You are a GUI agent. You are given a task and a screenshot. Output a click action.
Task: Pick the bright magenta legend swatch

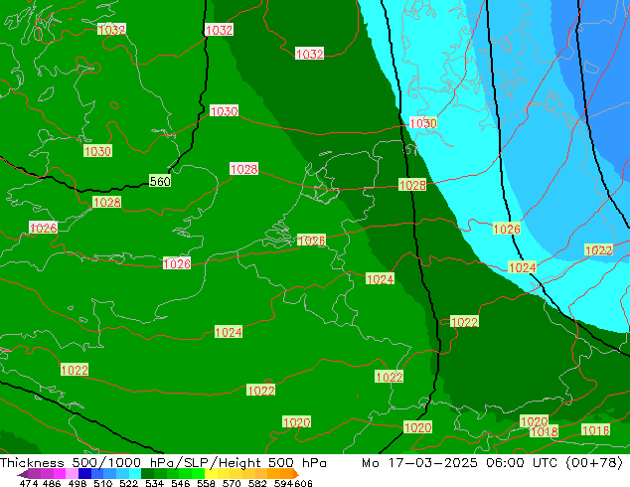[59, 474]
